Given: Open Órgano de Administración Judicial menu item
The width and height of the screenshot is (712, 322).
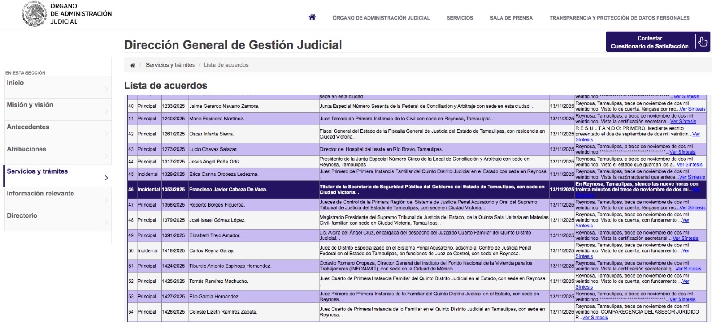Looking at the screenshot, I should pos(381,18).
